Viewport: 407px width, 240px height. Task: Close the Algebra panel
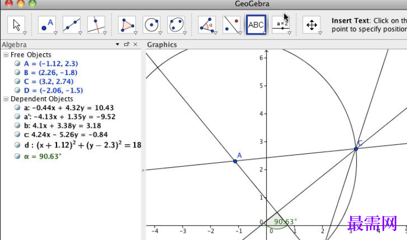pos(135,44)
